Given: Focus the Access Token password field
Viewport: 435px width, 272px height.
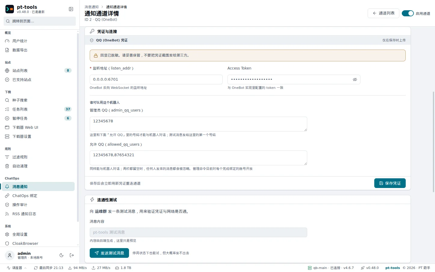Looking at the screenshot, I should pos(294,79).
